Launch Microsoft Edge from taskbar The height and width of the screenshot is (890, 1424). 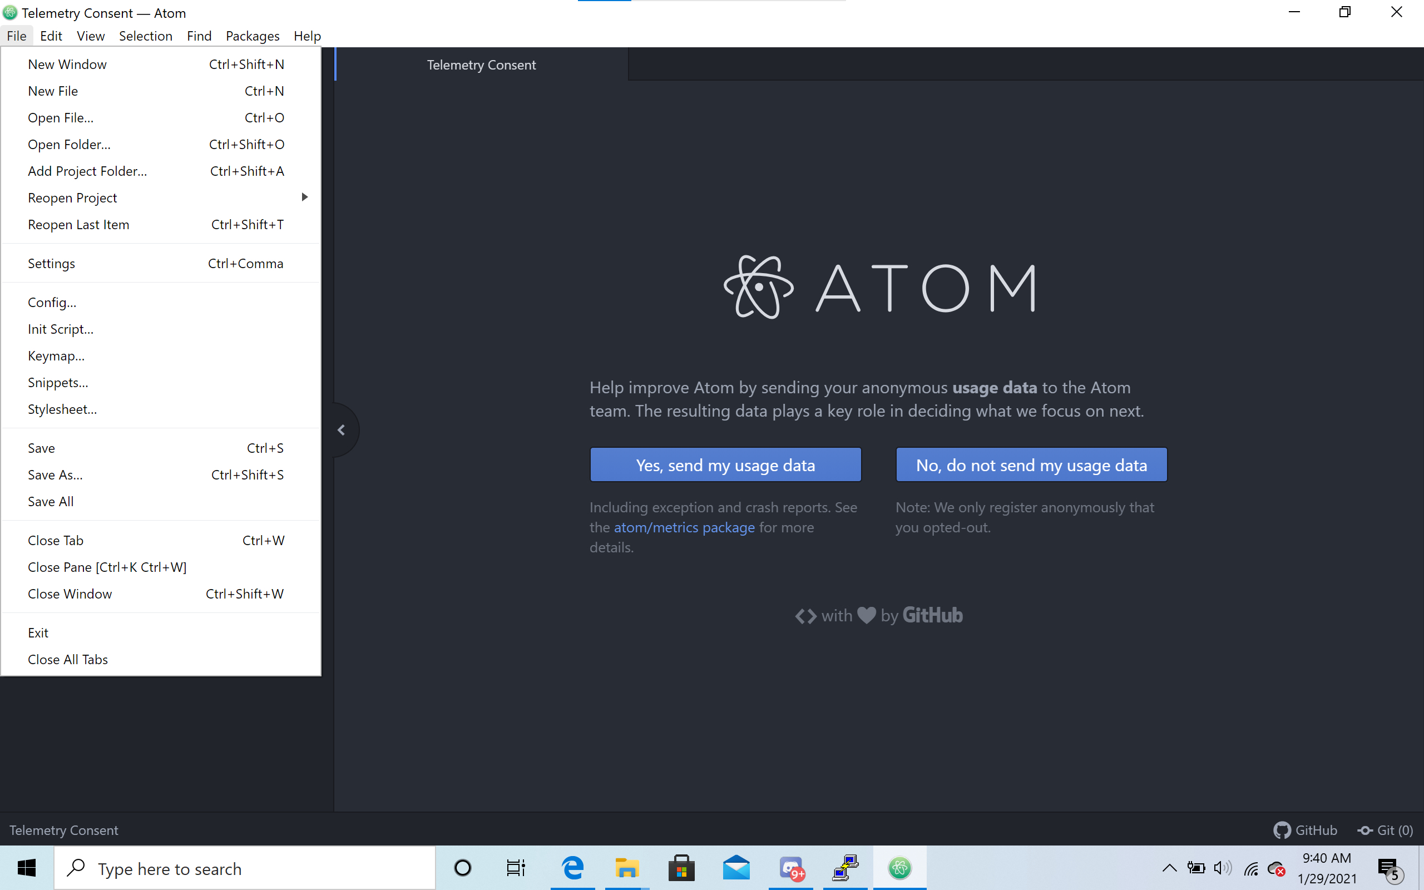572,868
